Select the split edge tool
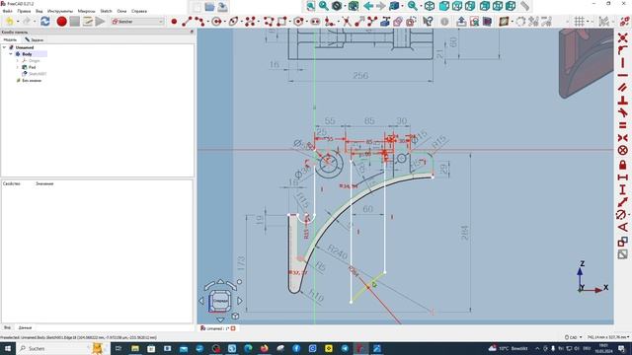Image resolution: width=632 pixels, height=355 pixels. [x=372, y=22]
